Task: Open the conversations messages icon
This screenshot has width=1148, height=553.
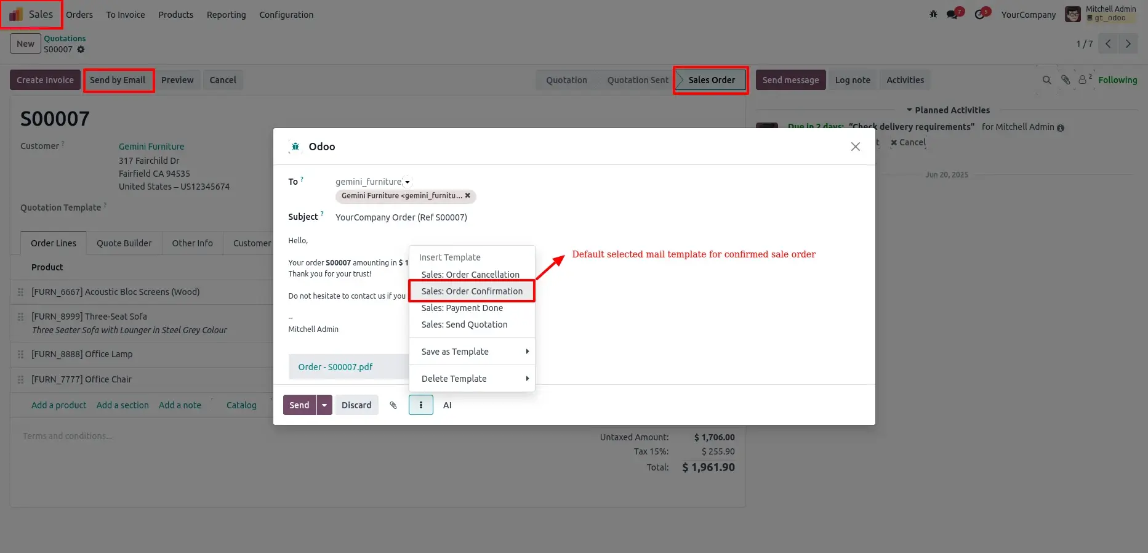Action: pyautogui.click(x=953, y=14)
